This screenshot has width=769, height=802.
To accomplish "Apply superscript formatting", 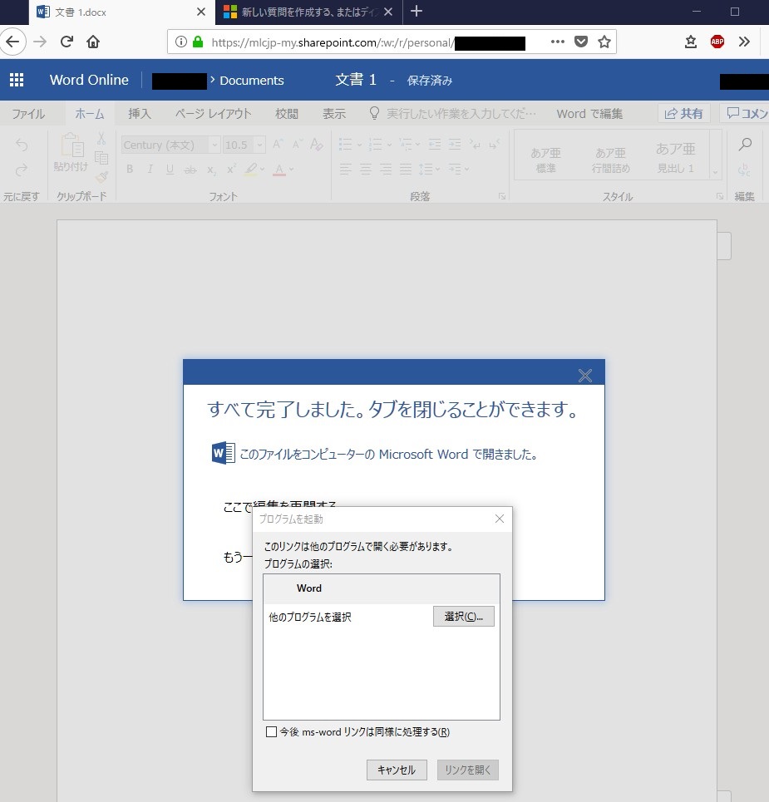I will click(x=231, y=169).
